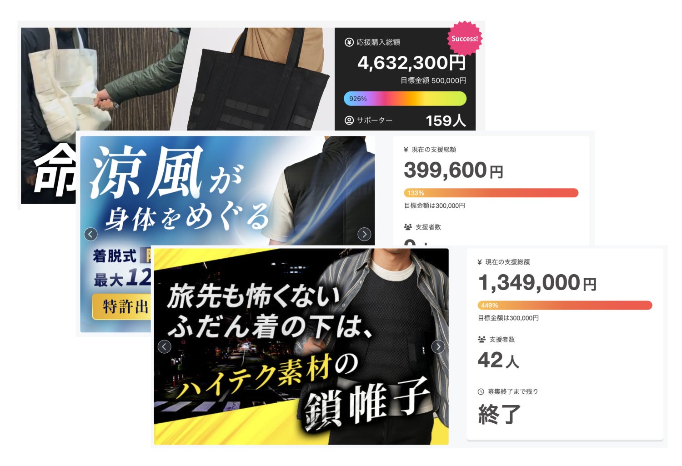Click the yen icon above 1,349,000円
The height and width of the screenshot is (466, 682).
click(480, 262)
